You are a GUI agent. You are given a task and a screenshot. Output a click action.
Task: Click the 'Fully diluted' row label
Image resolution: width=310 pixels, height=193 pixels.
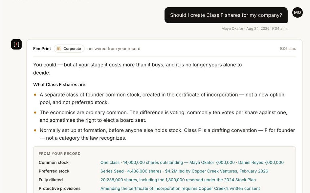tap(51, 180)
